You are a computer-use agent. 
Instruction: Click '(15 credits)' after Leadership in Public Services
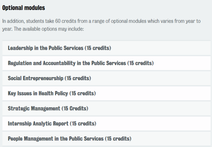click(x=98, y=48)
